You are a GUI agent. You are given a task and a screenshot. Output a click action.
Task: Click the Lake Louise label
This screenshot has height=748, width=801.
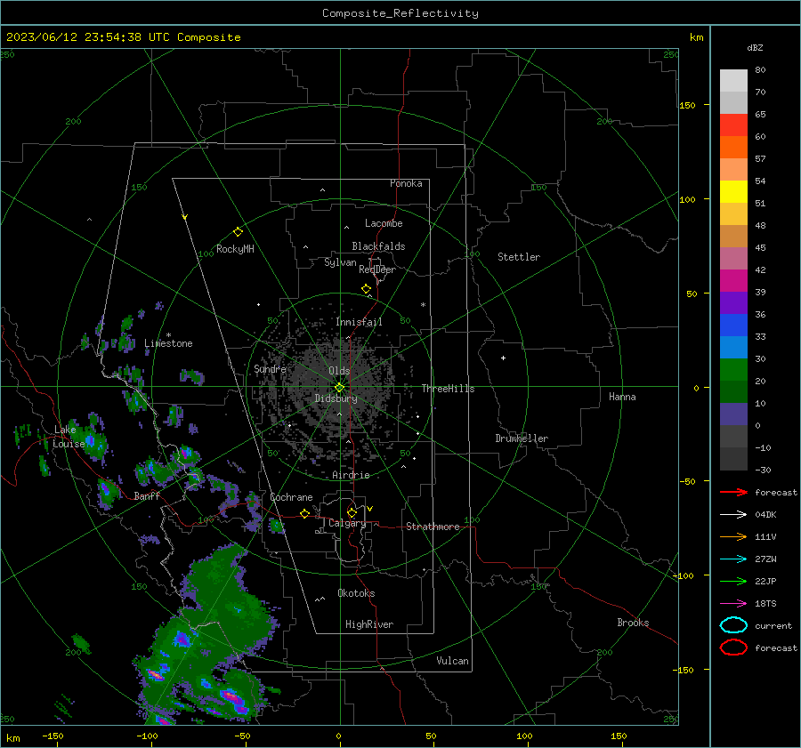pyautogui.click(x=69, y=437)
